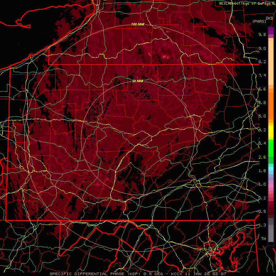
Task: Click the 8.2 value on the color scale
Action: point(262,62)
